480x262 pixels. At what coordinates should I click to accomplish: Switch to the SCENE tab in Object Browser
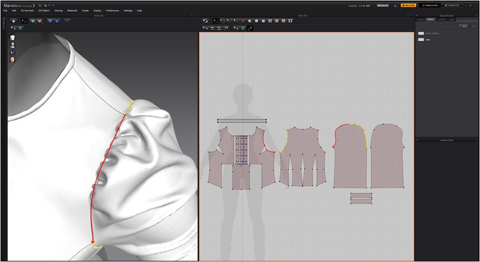click(420, 19)
